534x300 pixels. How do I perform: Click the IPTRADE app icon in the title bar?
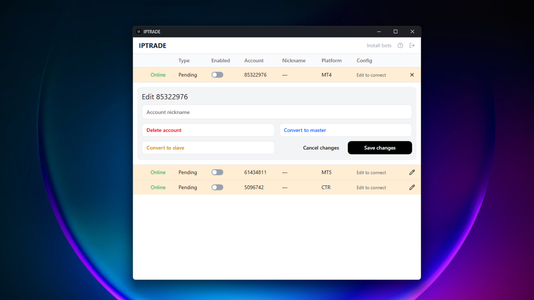coord(138,31)
